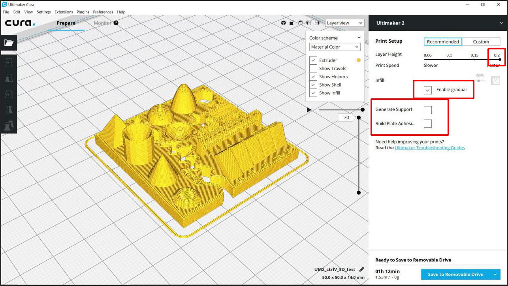Switch camera to top view cube
Viewport: 508px width, 286px height.
pyautogui.click(x=300, y=23)
